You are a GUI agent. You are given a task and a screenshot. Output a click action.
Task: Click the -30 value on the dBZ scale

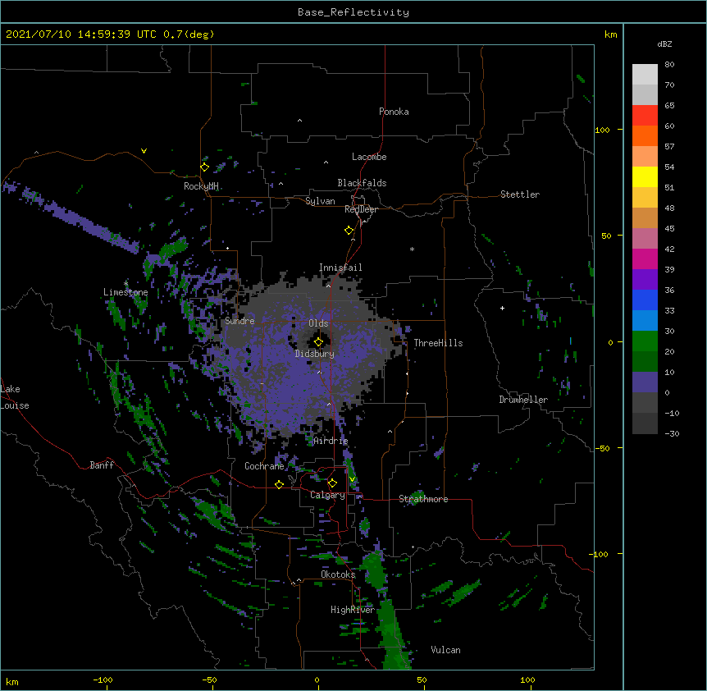tap(672, 433)
